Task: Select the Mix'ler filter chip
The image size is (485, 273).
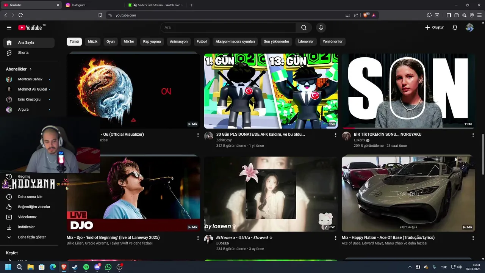Action: [129, 41]
